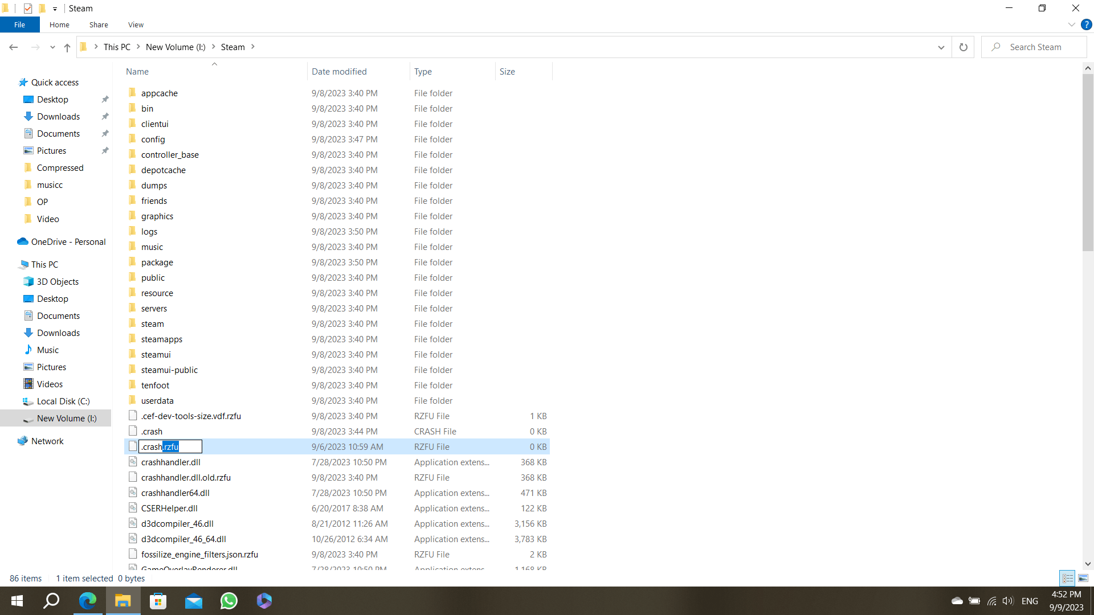Open WhatsApp from the taskbar

pos(229,601)
